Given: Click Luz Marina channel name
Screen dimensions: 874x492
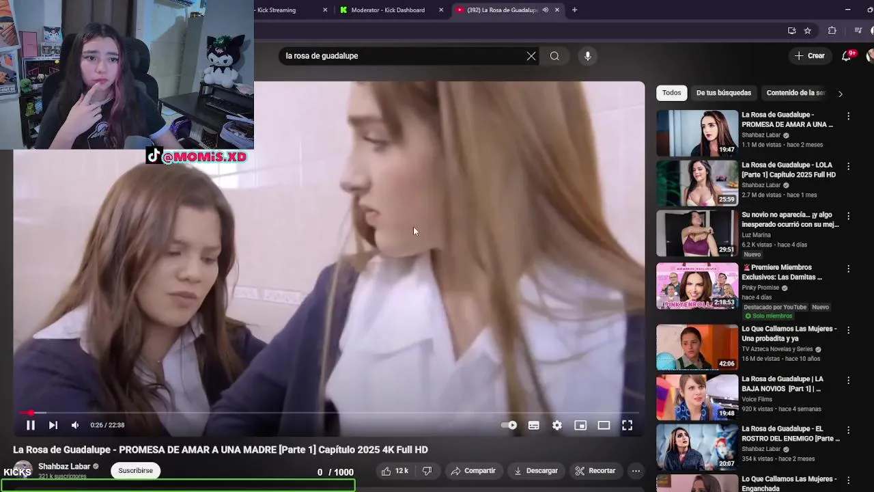Looking at the screenshot, I should tap(756, 235).
